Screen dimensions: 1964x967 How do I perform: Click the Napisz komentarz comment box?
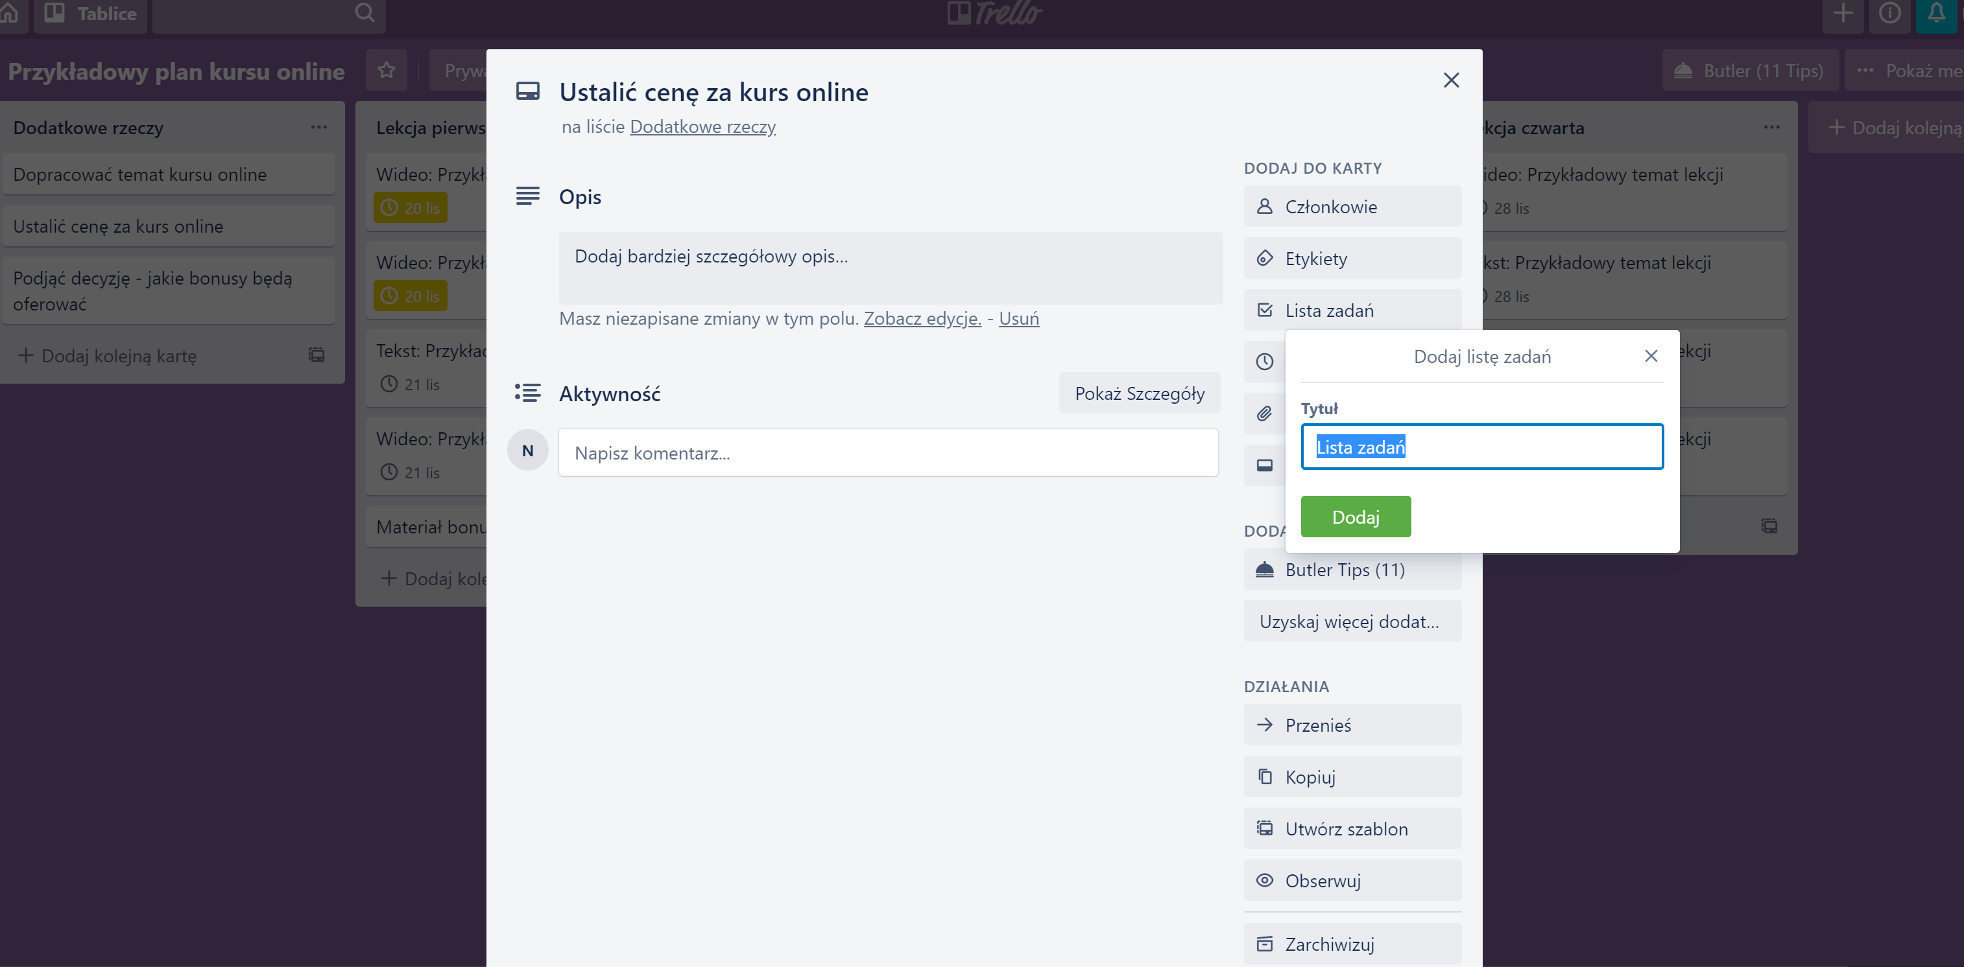pos(887,452)
